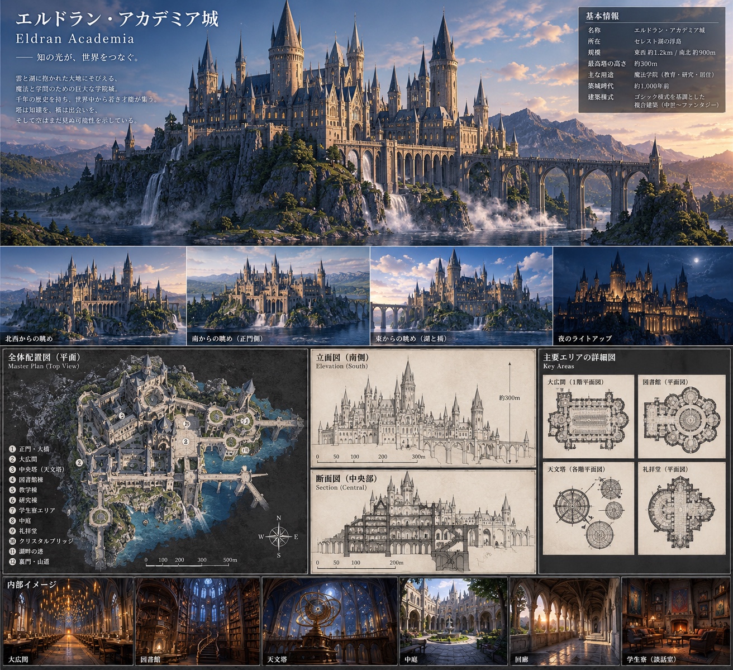This screenshot has width=733, height=670.
Task: Open the 学生寮（談話室） interior image
Action: (676, 621)
